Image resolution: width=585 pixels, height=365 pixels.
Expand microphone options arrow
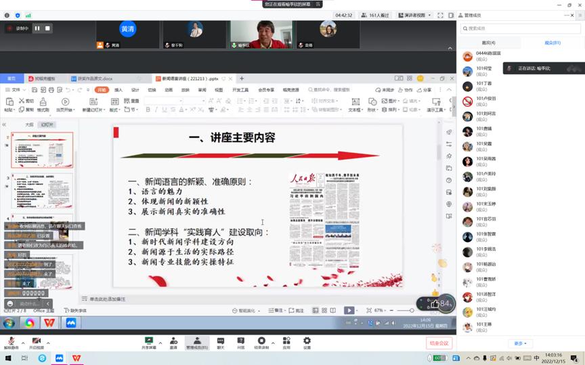pos(20,340)
